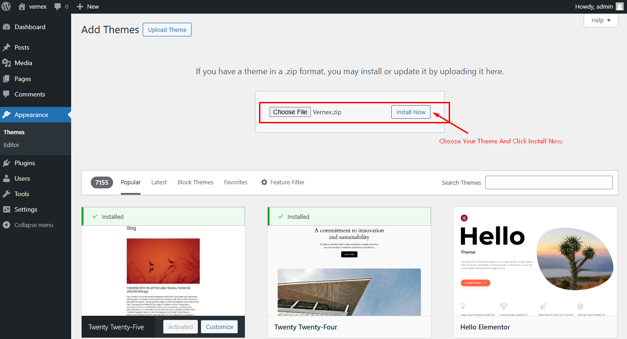
Task: Click the 7155 theme count badge
Action: (x=102, y=182)
